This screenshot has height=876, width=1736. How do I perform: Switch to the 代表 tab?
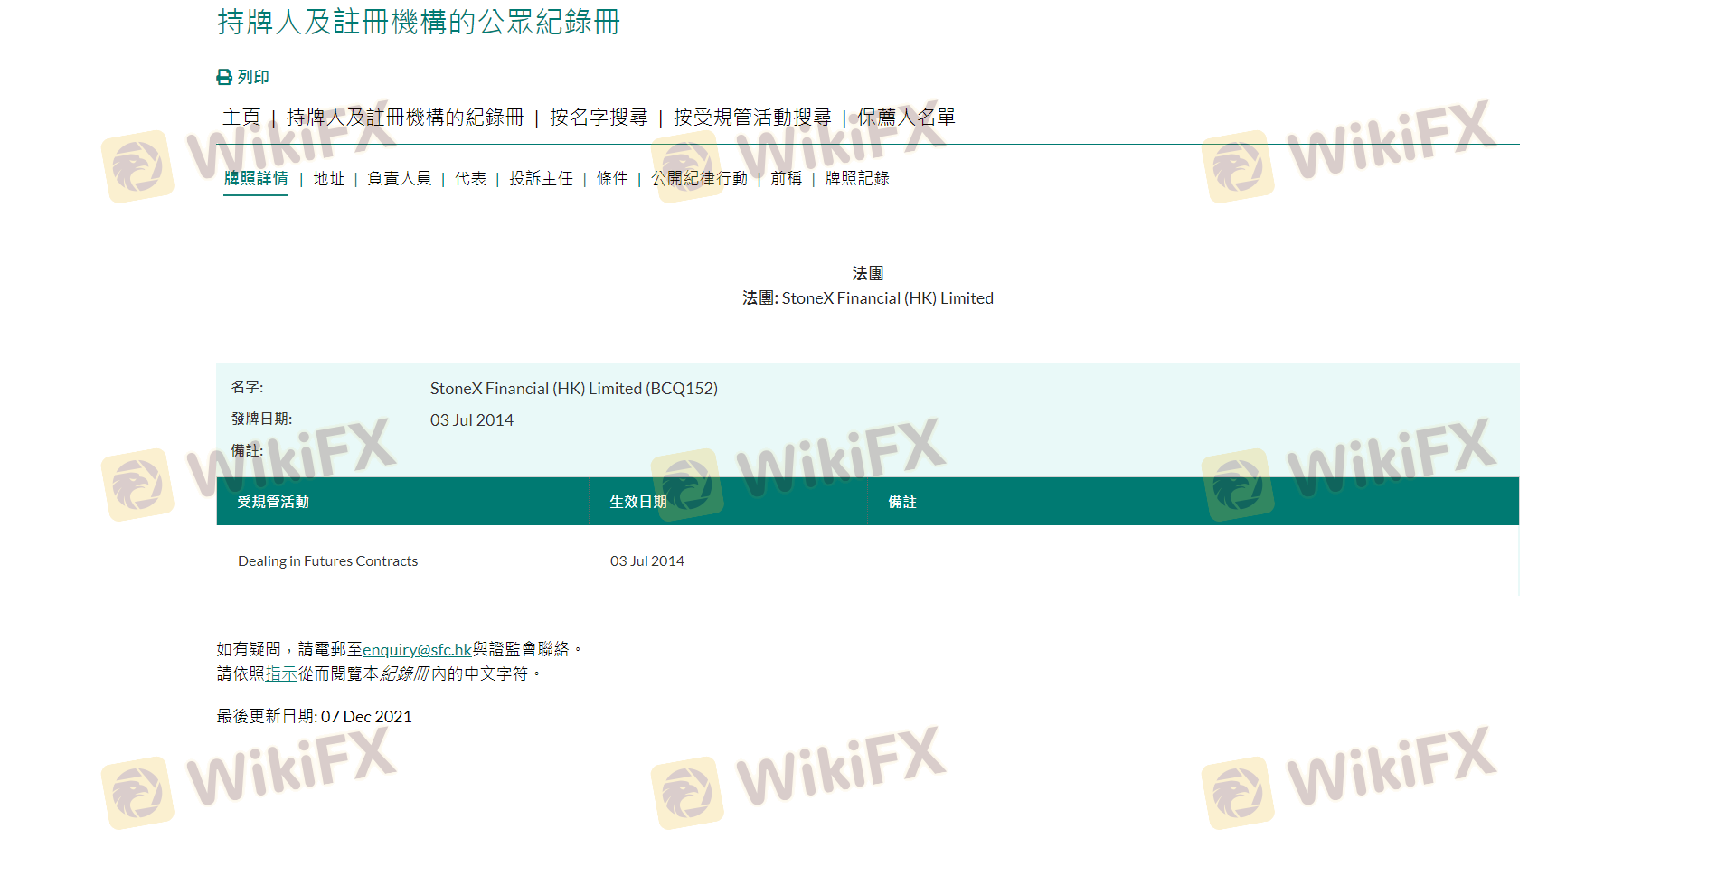470,179
